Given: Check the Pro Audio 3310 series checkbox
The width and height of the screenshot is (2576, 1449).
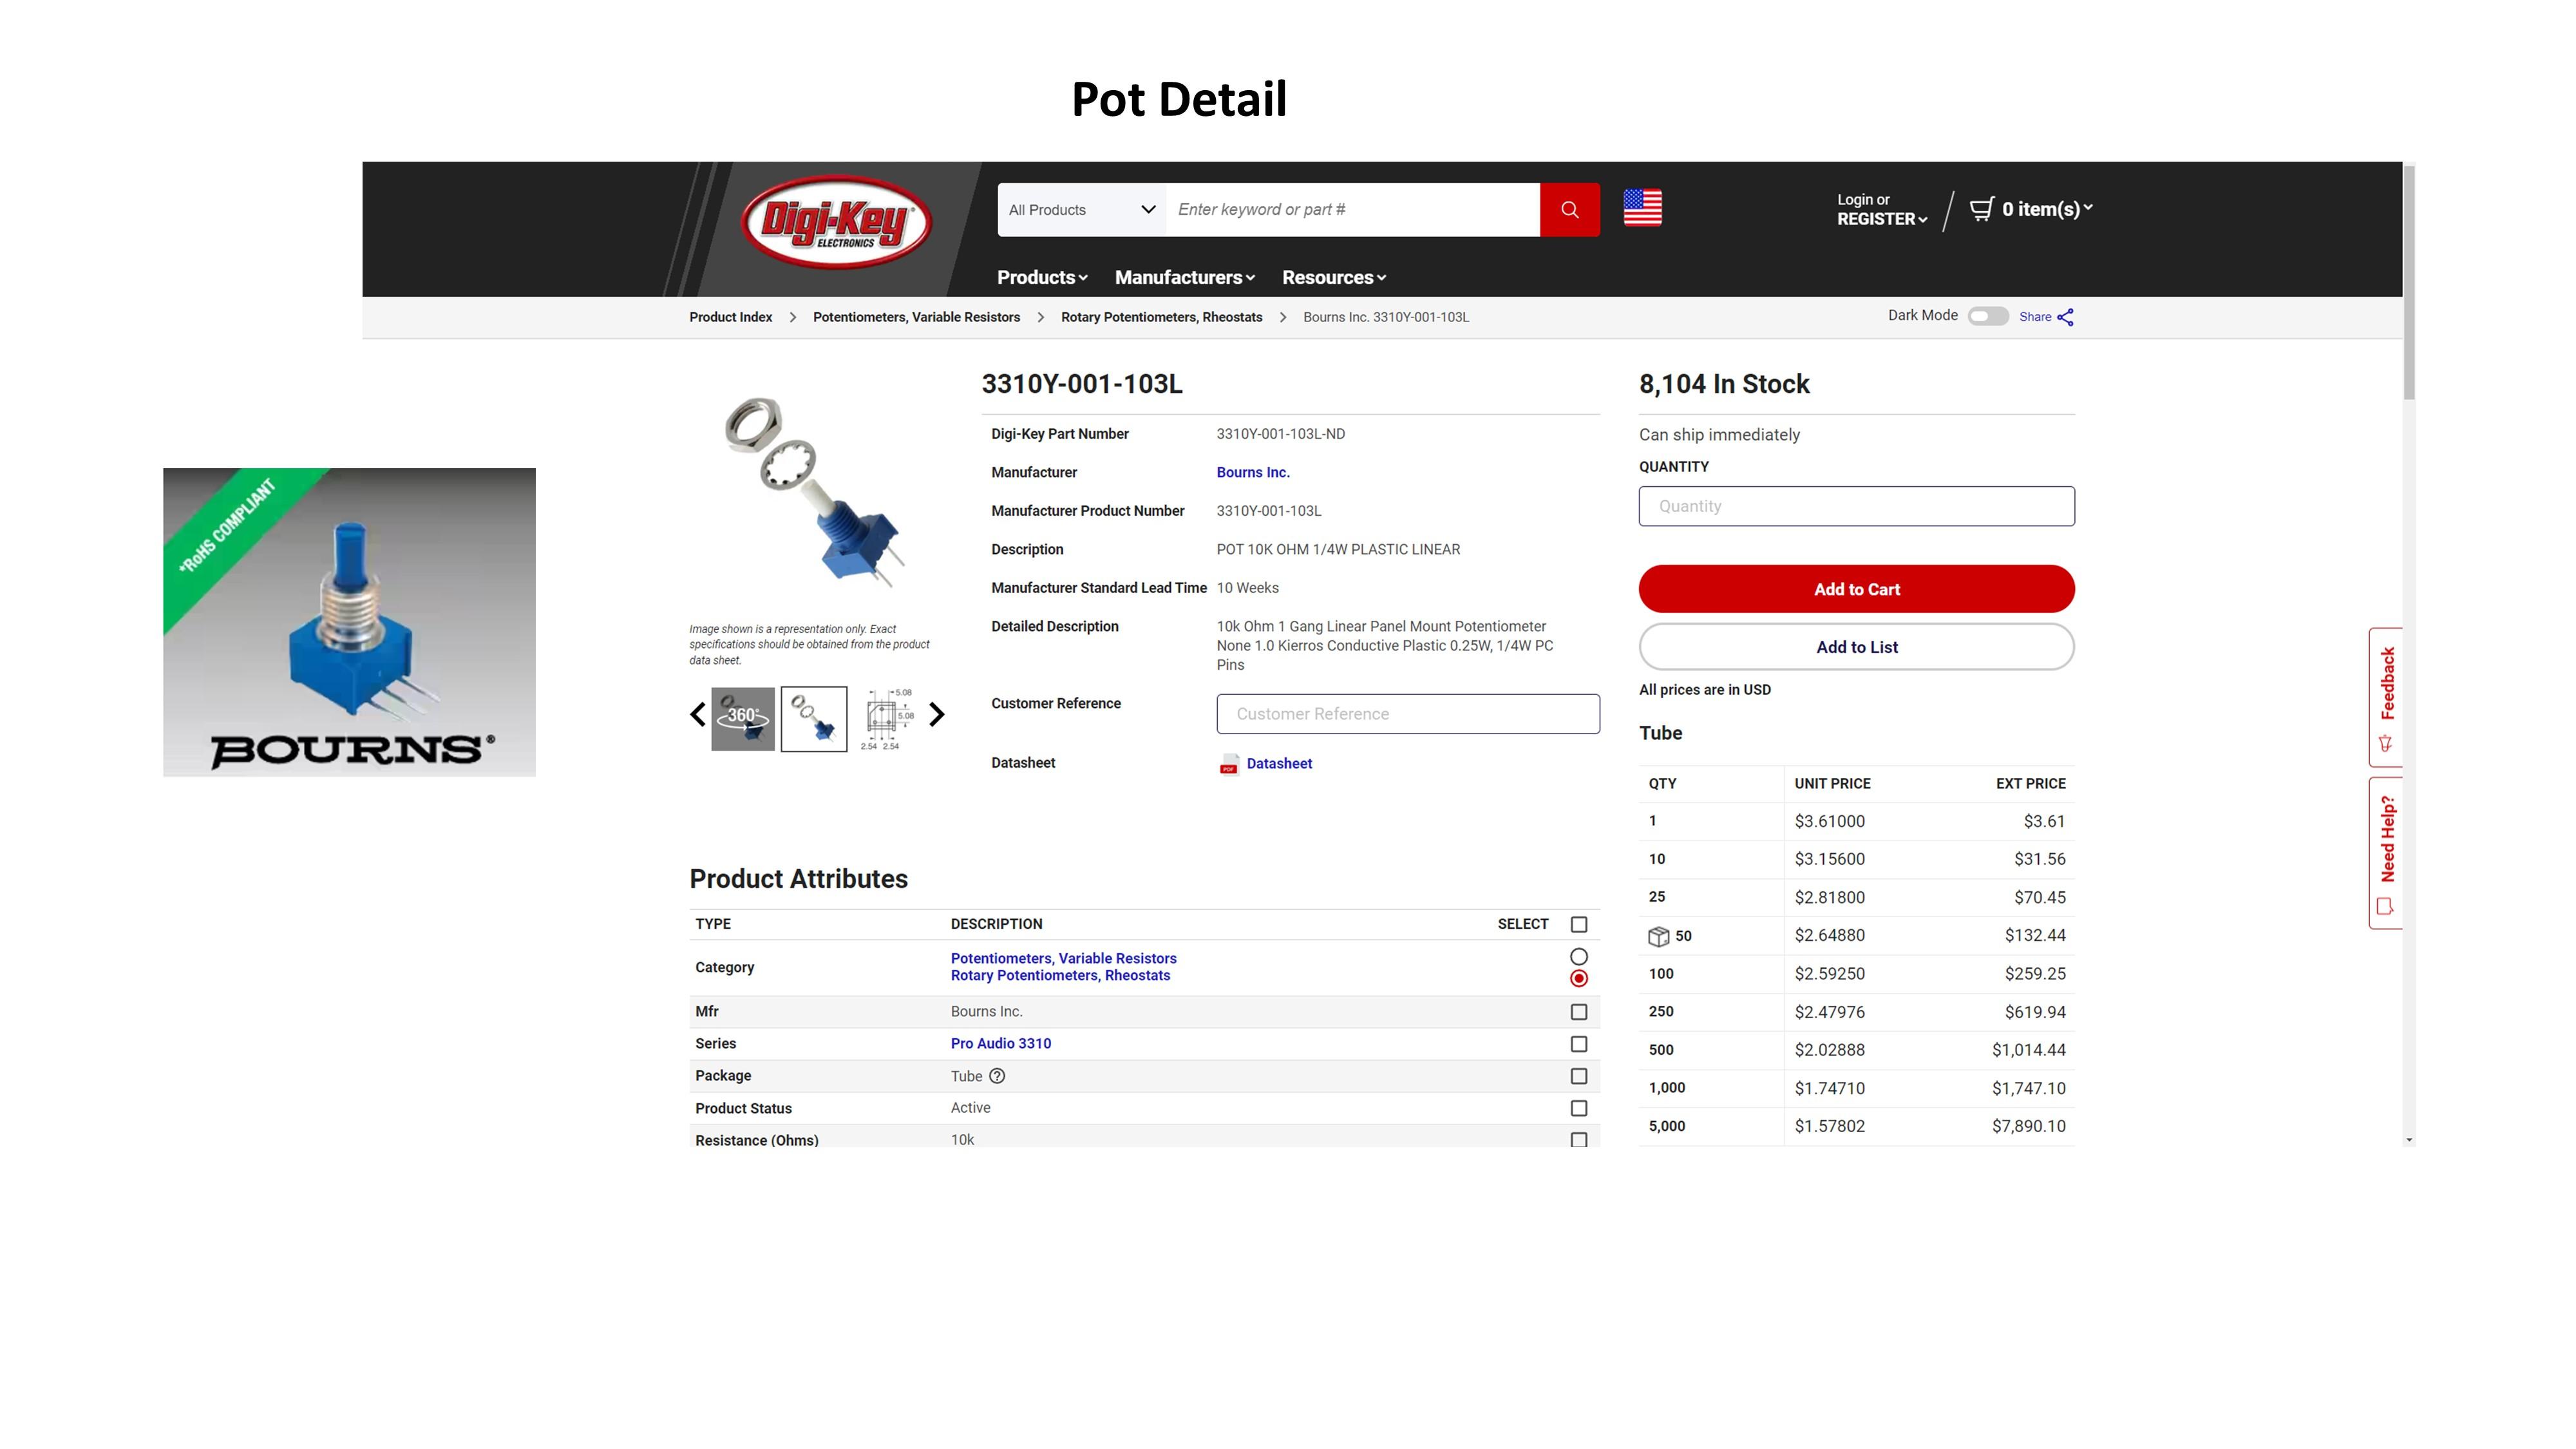Looking at the screenshot, I should (x=1579, y=1043).
